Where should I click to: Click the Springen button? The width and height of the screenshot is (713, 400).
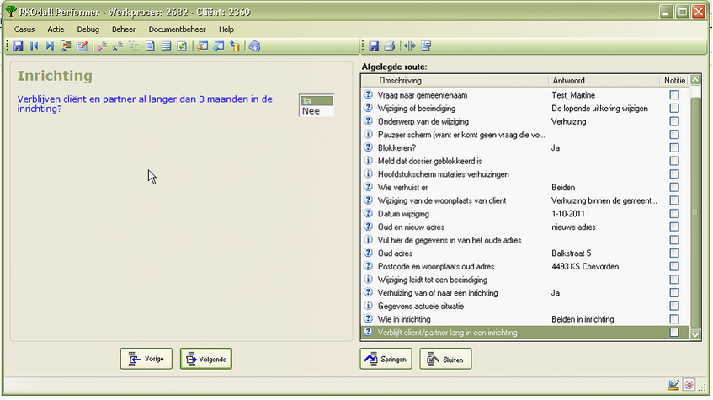coord(386,359)
